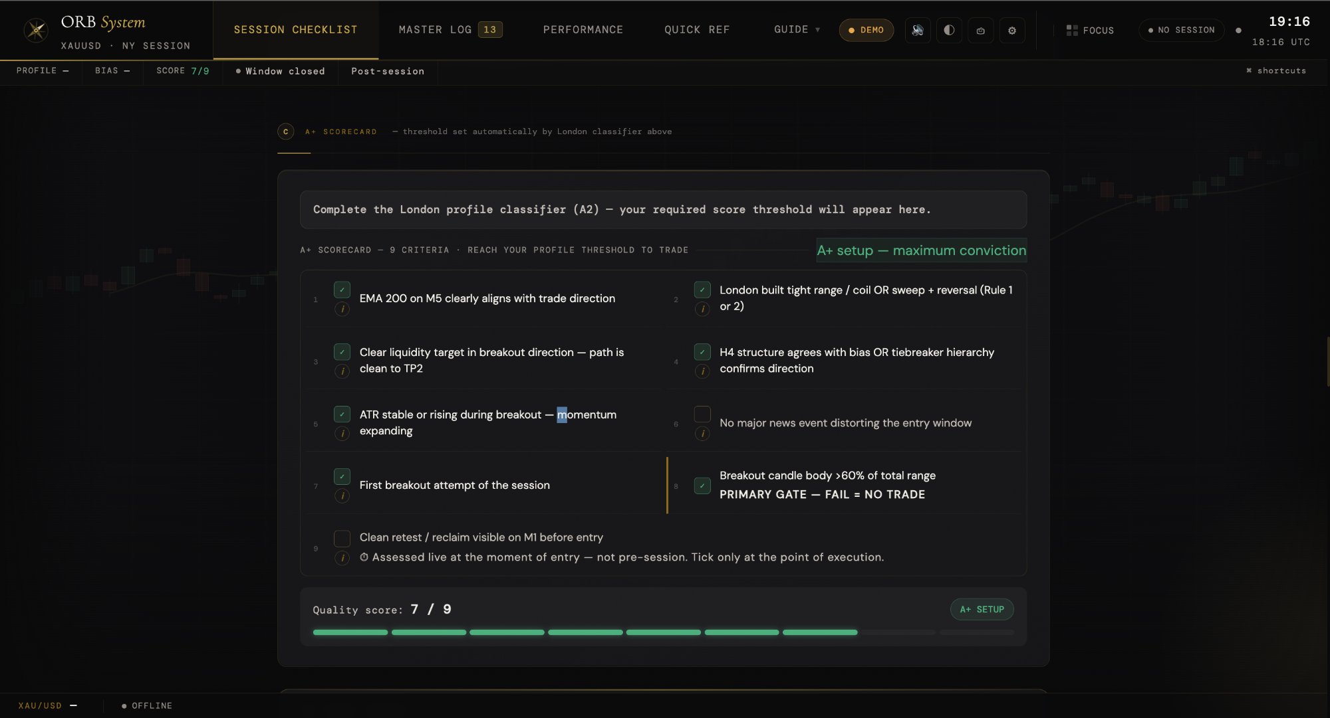Screen dimensions: 1330x718
Task: Select the Window closed status tab
Action: 280,71
